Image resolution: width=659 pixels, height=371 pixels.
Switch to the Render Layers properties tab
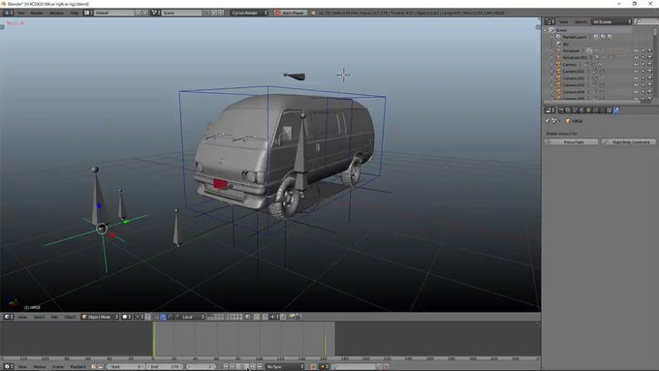click(568, 110)
